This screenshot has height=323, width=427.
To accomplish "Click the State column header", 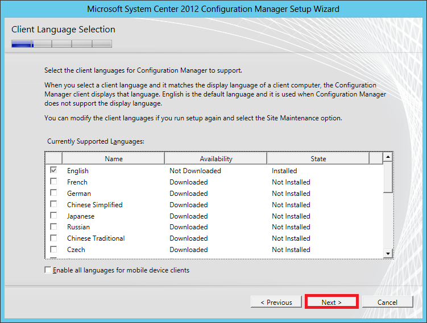I will click(318, 158).
